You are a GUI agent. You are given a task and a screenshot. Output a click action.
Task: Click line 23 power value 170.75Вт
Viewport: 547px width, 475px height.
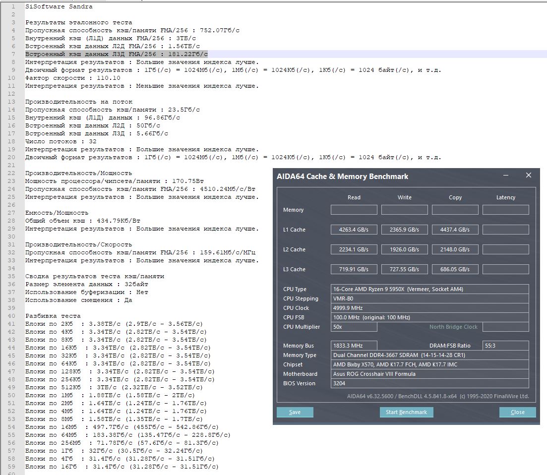(187, 181)
